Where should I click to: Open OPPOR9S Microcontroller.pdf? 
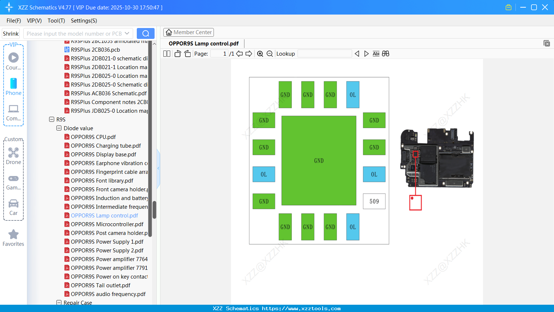[x=104, y=224]
